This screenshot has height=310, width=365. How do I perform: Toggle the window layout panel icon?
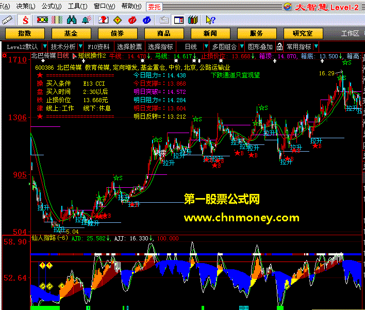[179, 20]
